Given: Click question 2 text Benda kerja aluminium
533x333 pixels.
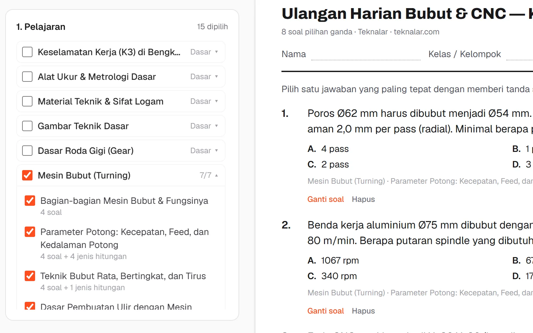Looking at the screenshot, I should pos(420,233).
